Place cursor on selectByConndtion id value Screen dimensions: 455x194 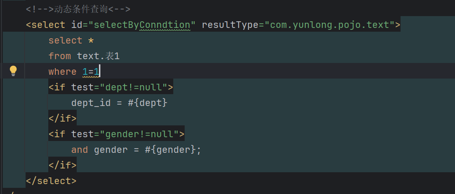(x=165, y=25)
